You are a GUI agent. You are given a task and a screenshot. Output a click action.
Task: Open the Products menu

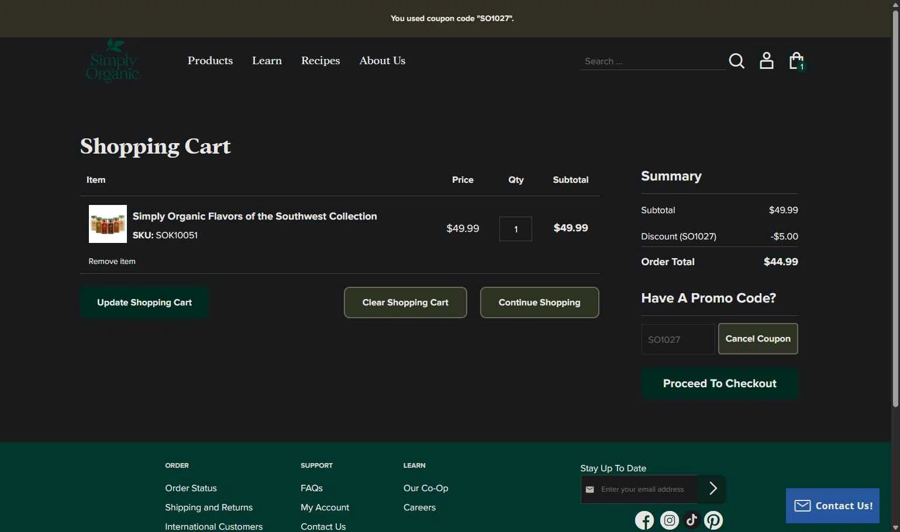(x=210, y=61)
